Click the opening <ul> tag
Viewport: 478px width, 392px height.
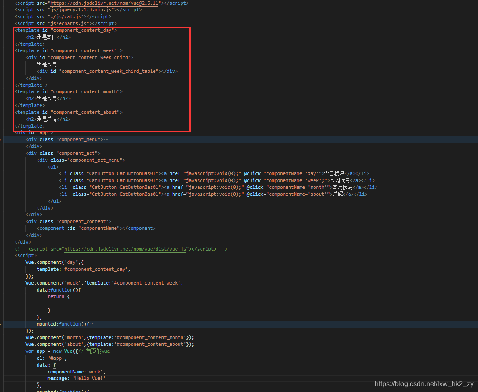point(53,167)
